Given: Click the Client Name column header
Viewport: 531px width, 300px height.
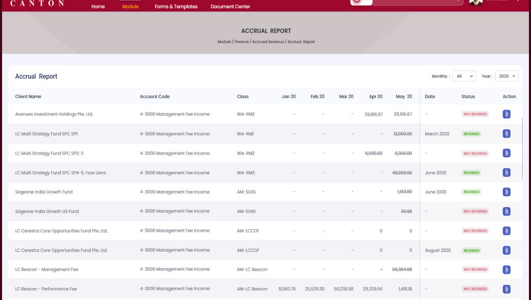Looking at the screenshot, I should click(28, 96).
